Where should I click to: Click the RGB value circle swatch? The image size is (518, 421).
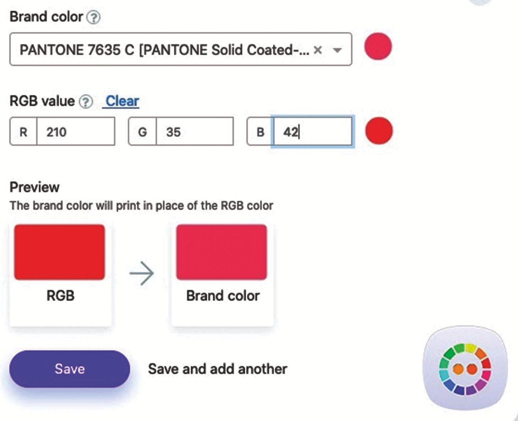pyautogui.click(x=379, y=131)
